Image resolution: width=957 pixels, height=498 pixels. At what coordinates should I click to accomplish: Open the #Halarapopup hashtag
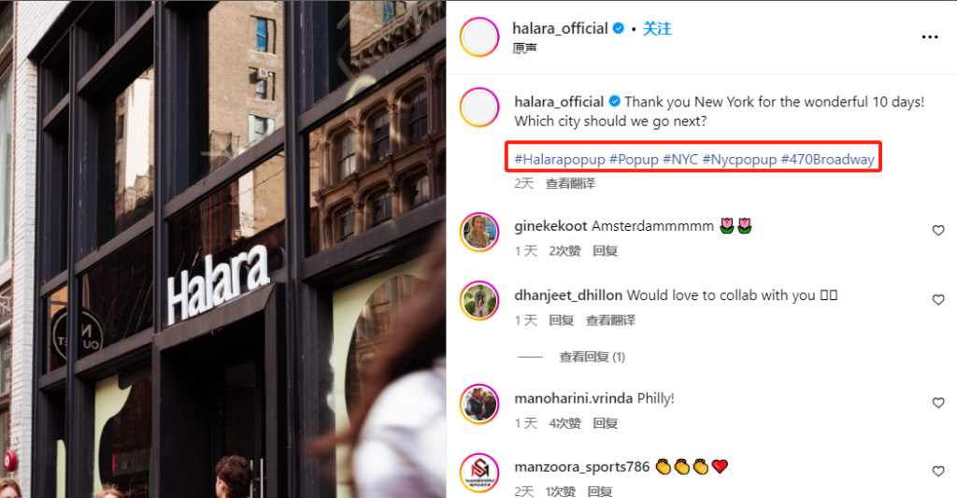(560, 159)
